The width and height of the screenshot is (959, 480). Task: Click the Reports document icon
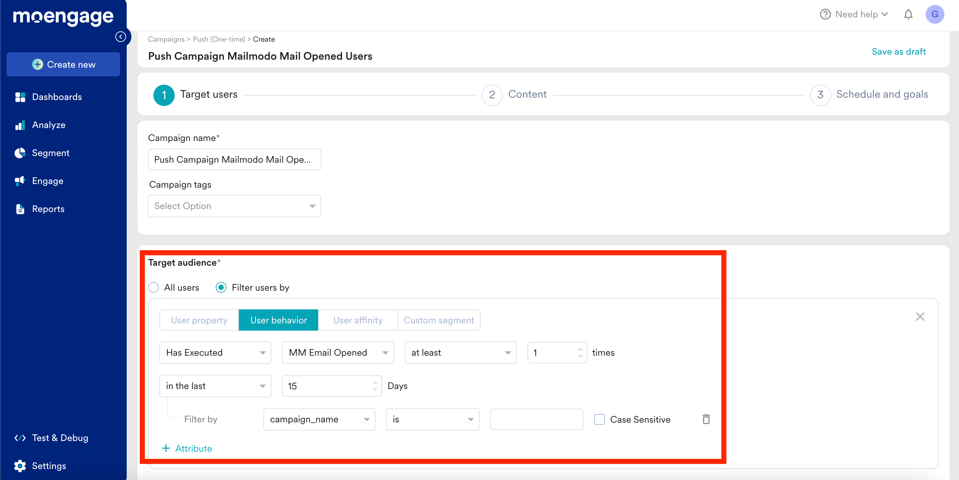pyautogui.click(x=20, y=209)
